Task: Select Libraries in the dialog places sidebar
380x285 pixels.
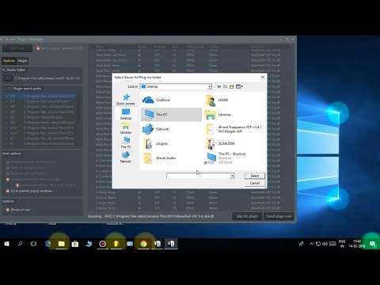Action: point(126,128)
